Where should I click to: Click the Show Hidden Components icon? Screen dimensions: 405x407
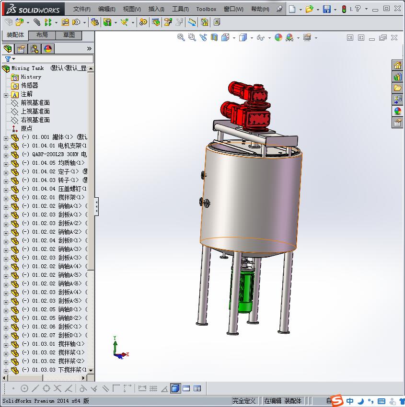click(x=95, y=23)
